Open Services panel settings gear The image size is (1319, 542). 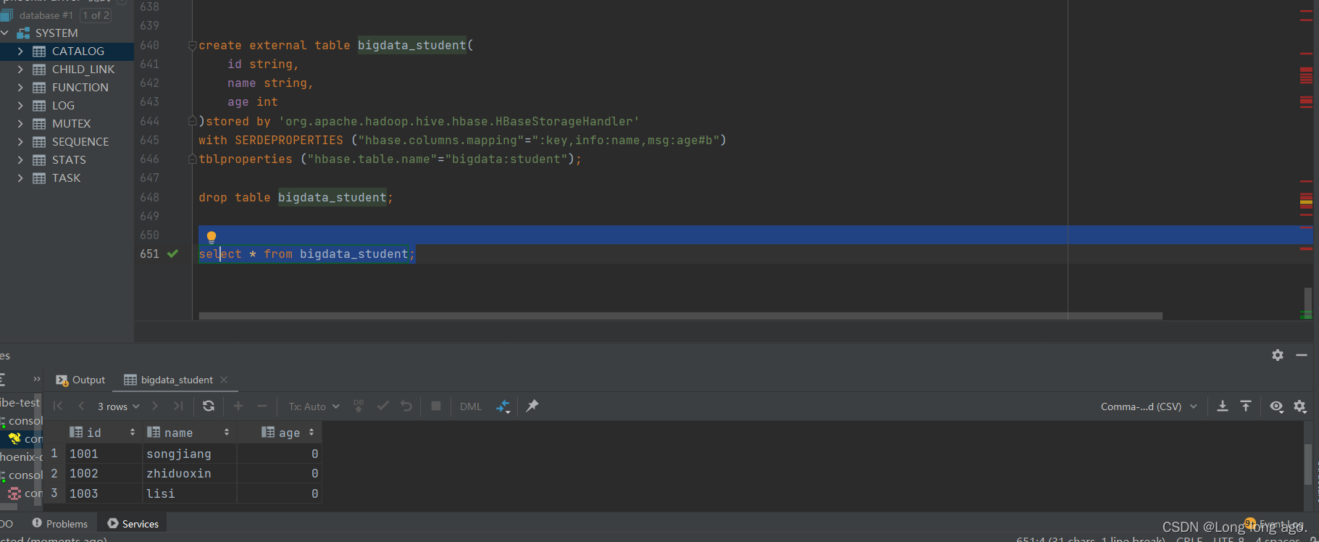[1278, 355]
